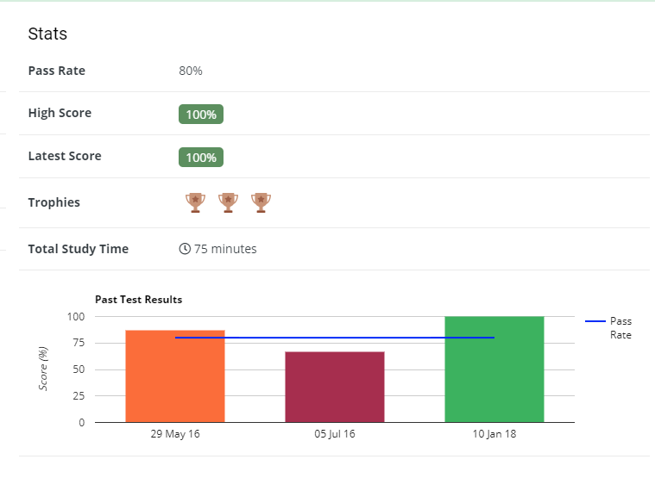This screenshot has width=655, height=478.
Task: Click the Latest Score 100% badge
Action: [201, 158]
